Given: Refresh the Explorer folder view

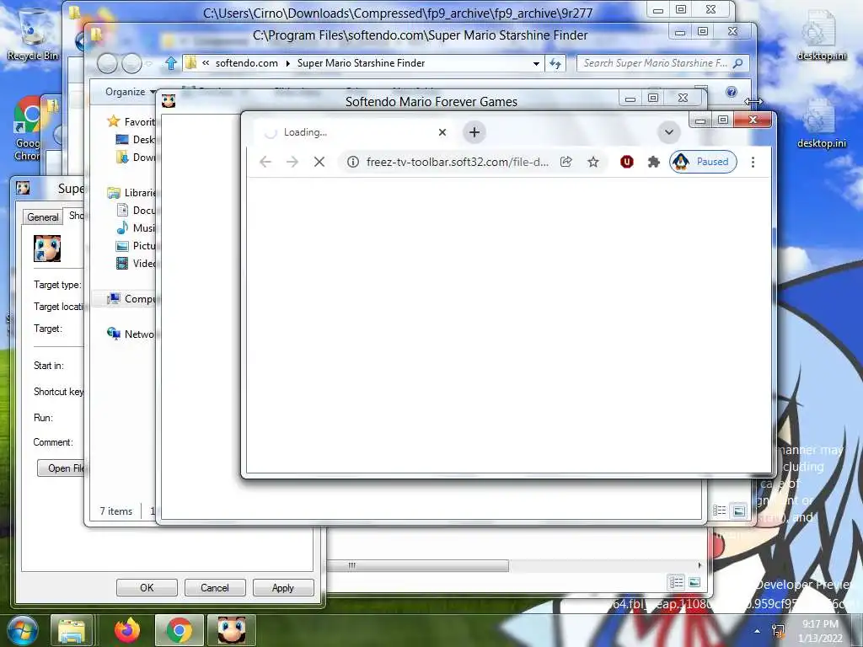Looking at the screenshot, I should coord(555,63).
